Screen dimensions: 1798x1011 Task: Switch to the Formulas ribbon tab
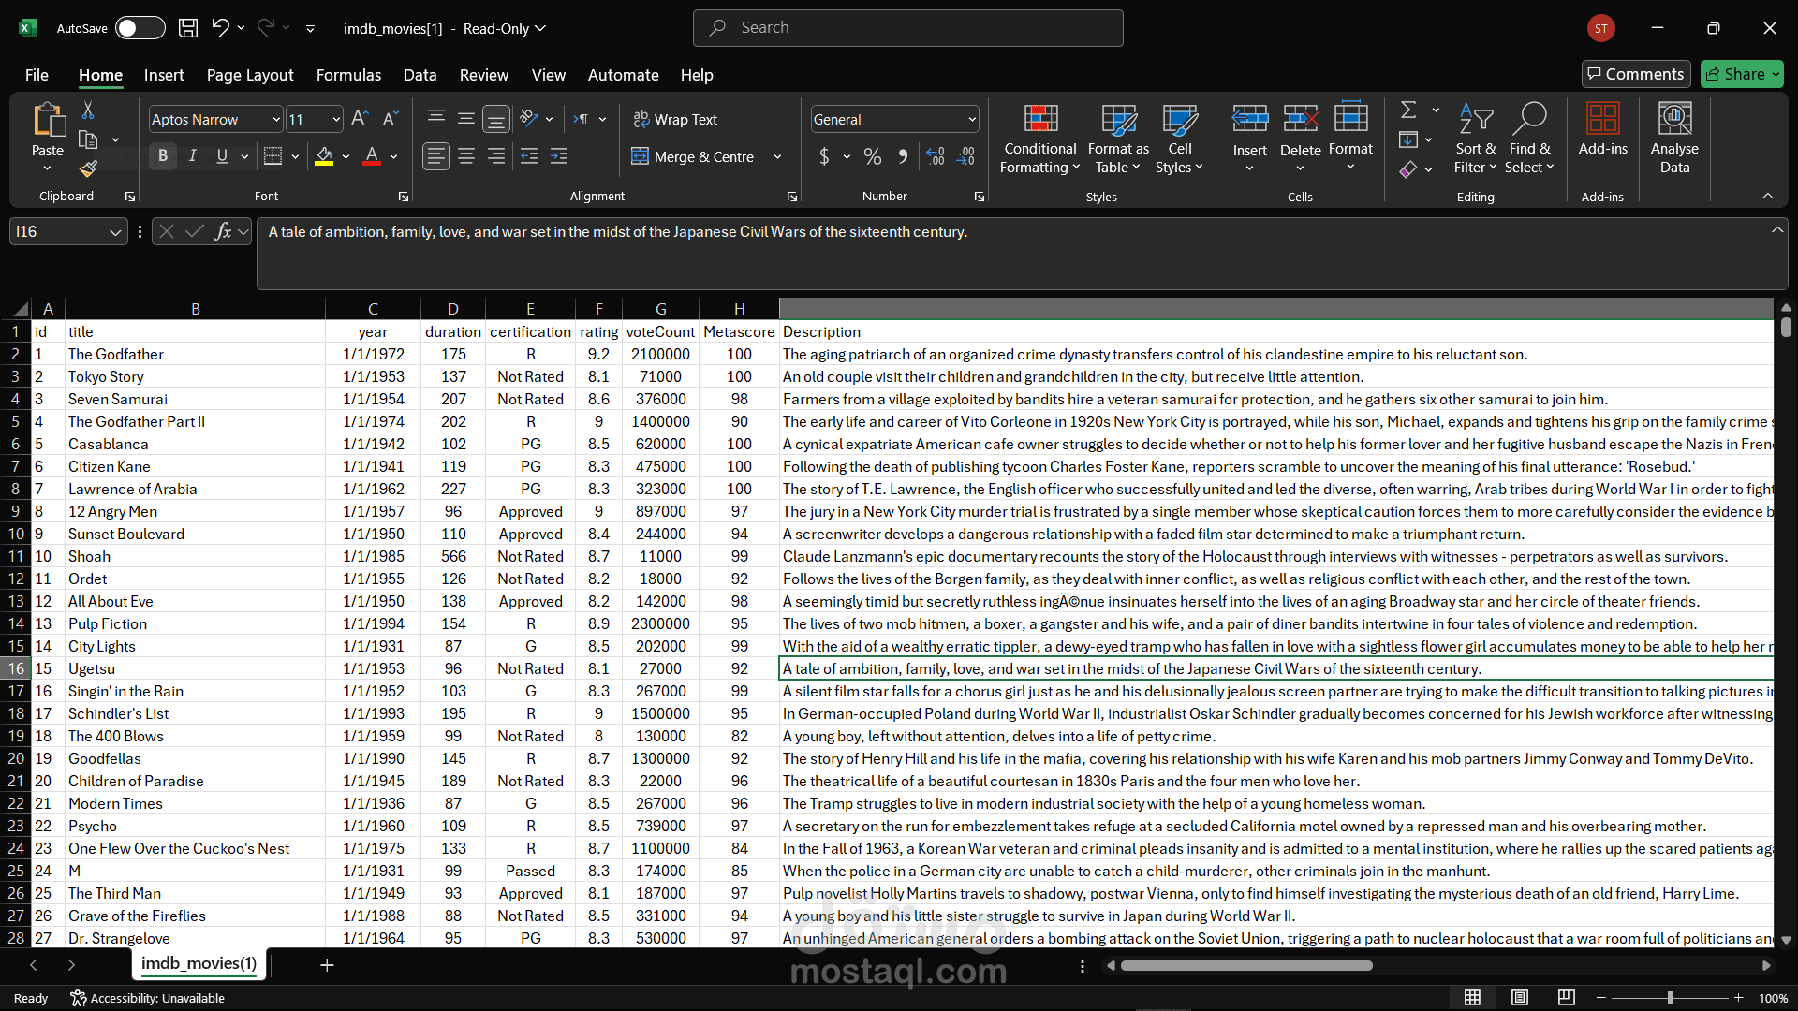click(x=348, y=75)
